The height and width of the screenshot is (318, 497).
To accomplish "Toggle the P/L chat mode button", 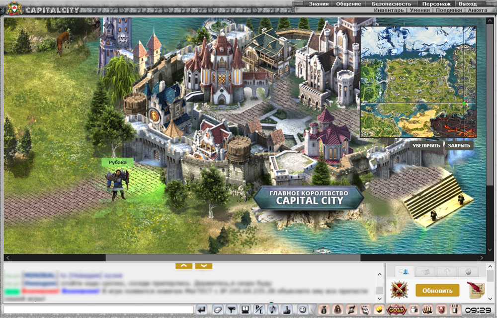I will coord(258,310).
